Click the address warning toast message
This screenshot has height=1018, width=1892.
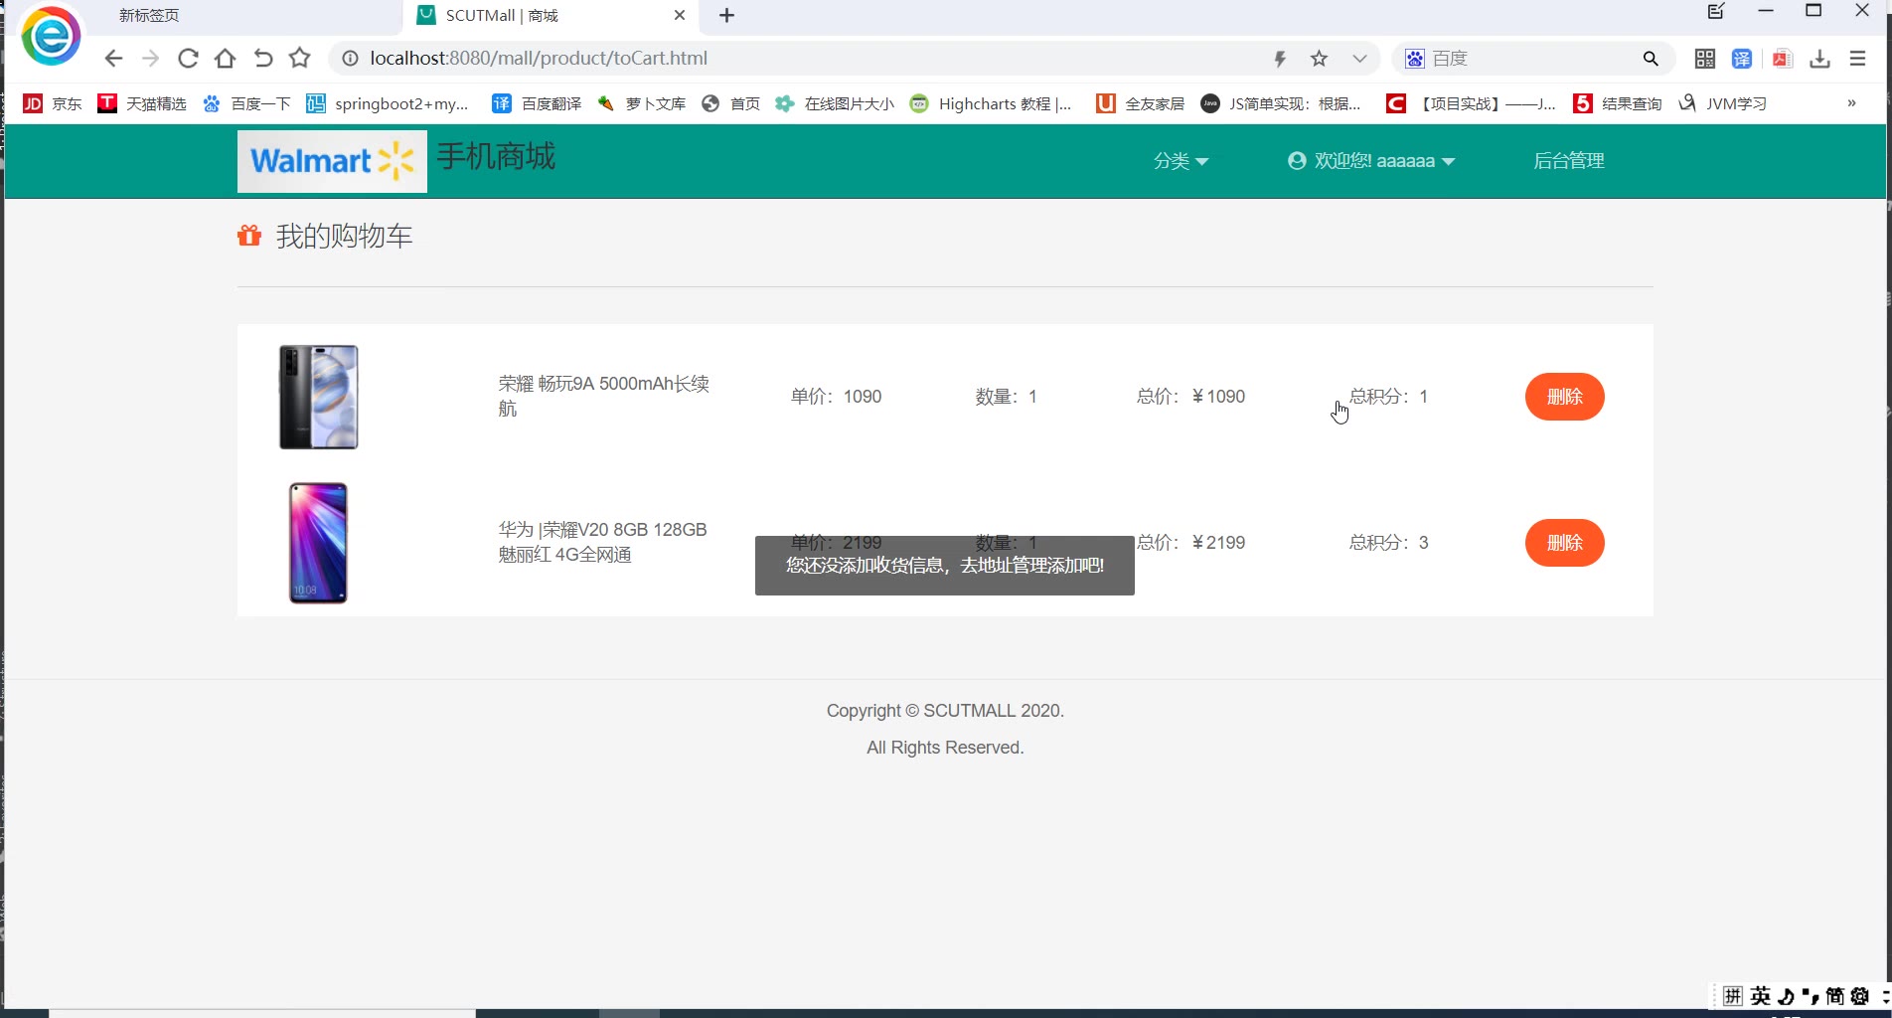coord(945,566)
